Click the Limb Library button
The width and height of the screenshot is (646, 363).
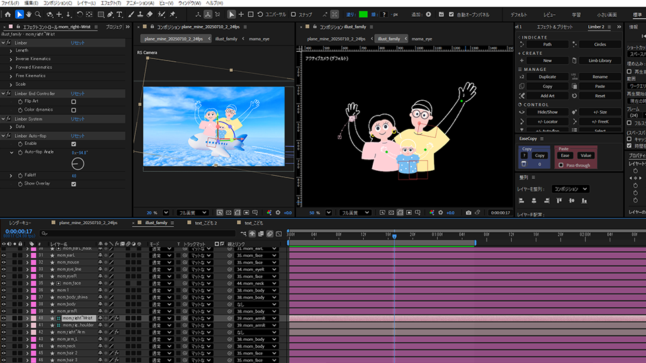coord(600,61)
